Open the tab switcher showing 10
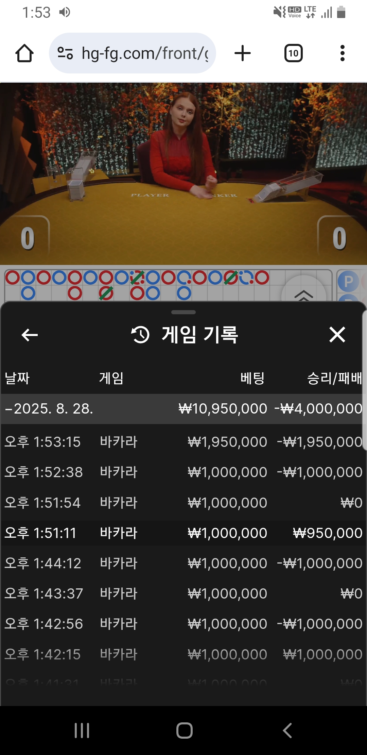This screenshot has height=755, width=367. coord(293,53)
